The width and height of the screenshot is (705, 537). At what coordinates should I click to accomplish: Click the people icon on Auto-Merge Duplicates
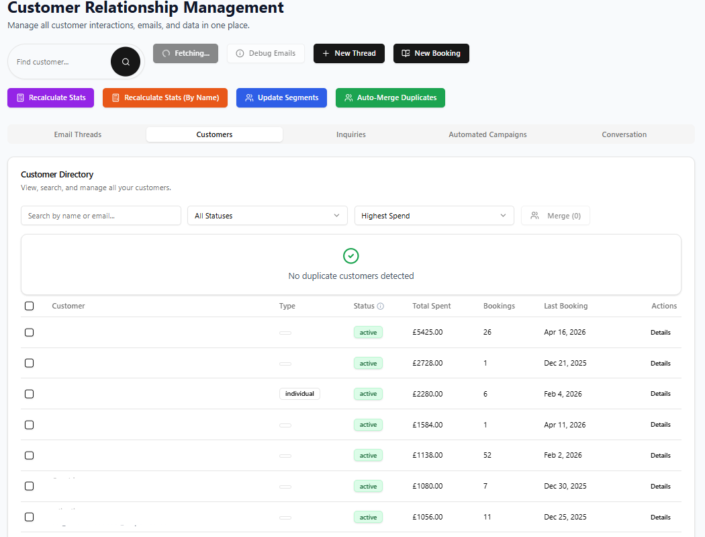(348, 97)
